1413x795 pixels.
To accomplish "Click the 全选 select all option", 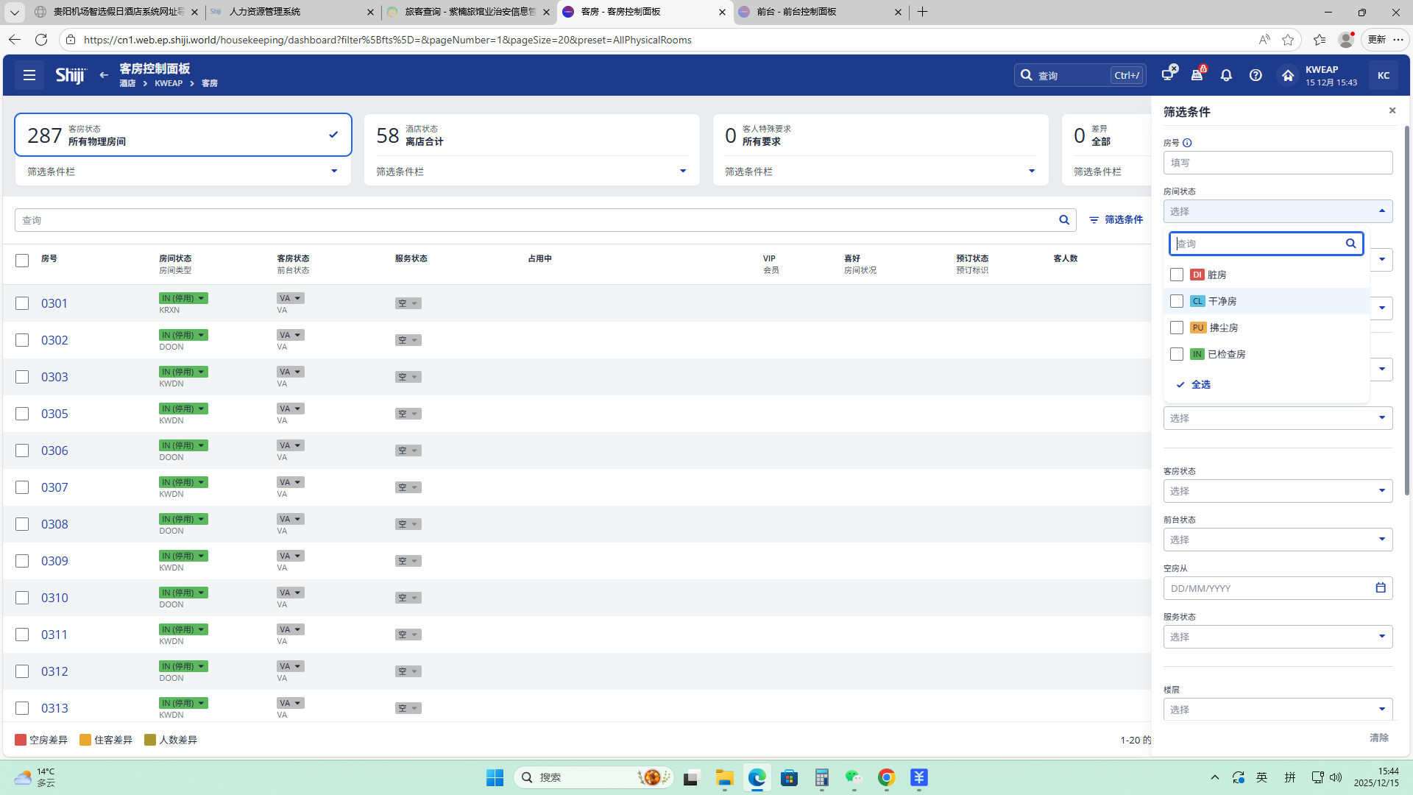I will coord(1200,384).
